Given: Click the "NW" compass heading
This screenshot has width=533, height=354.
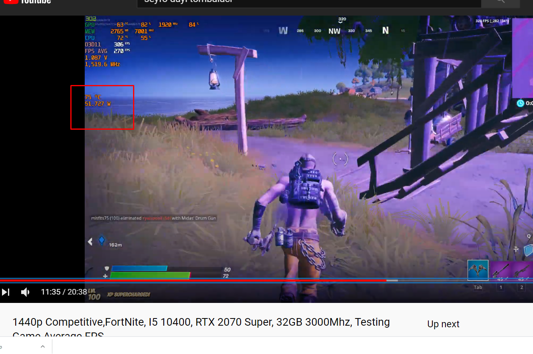Looking at the screenshot, I should (334, 31).
